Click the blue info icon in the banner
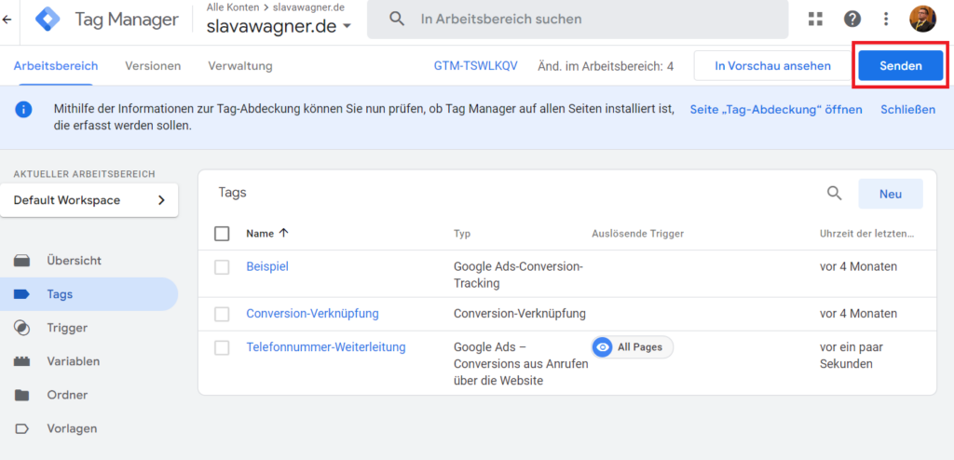This screenshot has width=954, height=460. pyautogui.click(x=23, y=110)
